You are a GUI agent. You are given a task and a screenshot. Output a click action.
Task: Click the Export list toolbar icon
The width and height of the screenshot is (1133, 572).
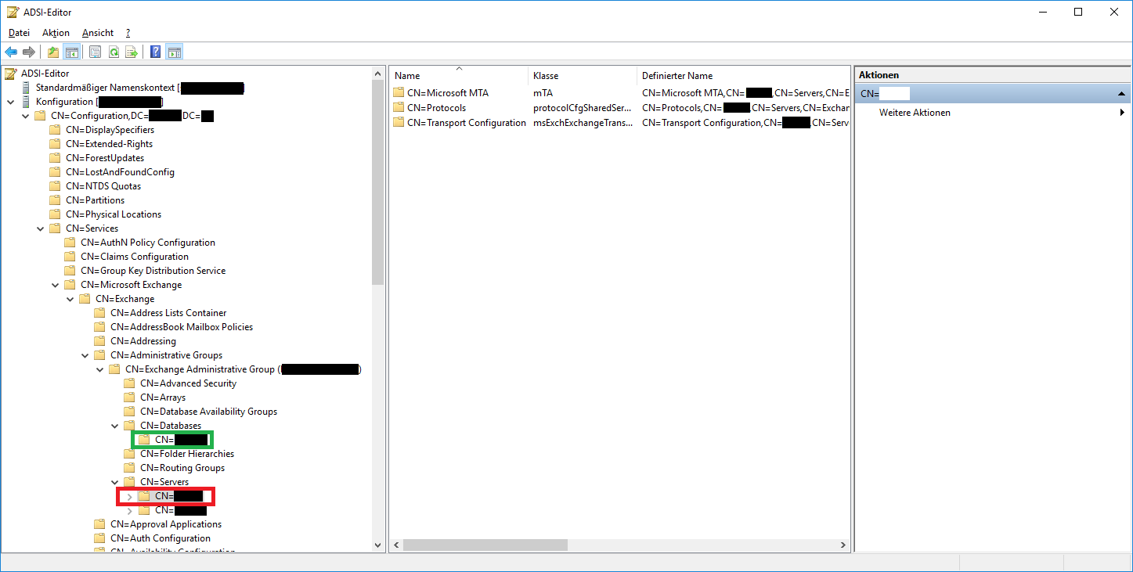pyautogui.click(x=132, y=52)
